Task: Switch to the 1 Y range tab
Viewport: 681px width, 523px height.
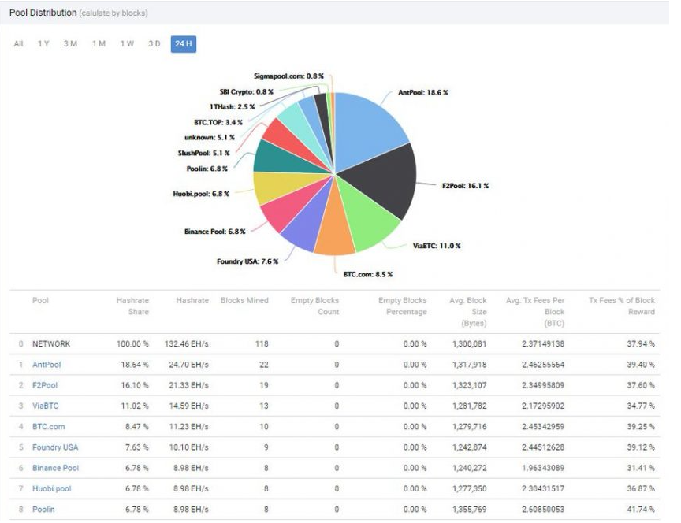Action: (43, 44)
